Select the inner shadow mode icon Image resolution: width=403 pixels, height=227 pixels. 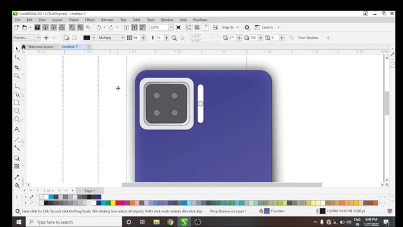pyautogui.click(x=74, y=38)
